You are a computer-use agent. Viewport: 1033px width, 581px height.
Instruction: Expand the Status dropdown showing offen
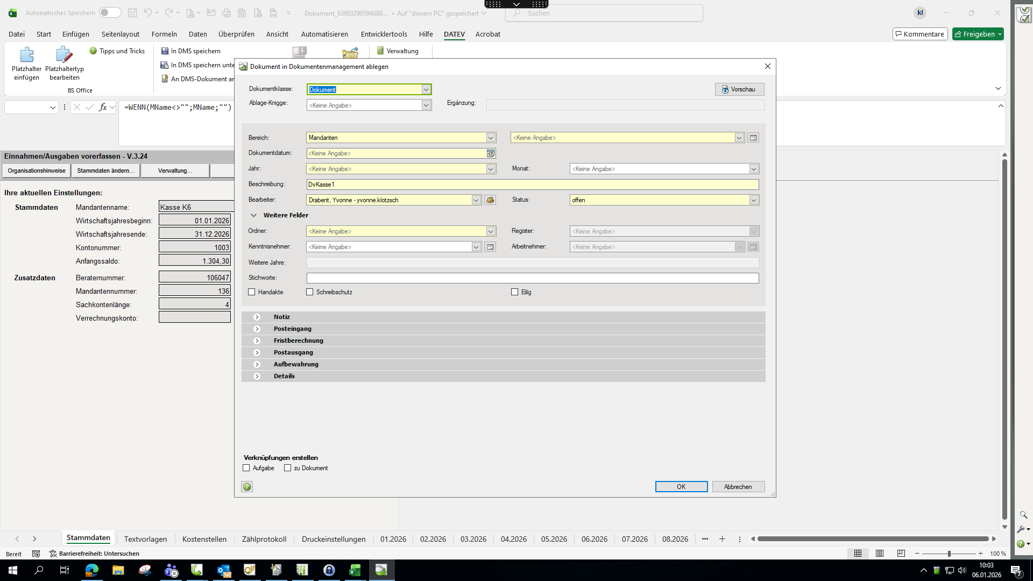coord(753,200)
